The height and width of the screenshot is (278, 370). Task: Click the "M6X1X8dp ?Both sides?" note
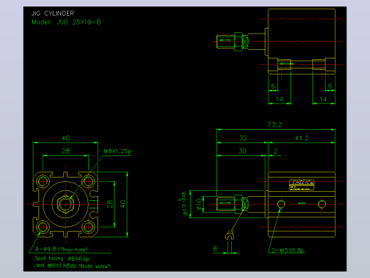(x=79, y=266)
